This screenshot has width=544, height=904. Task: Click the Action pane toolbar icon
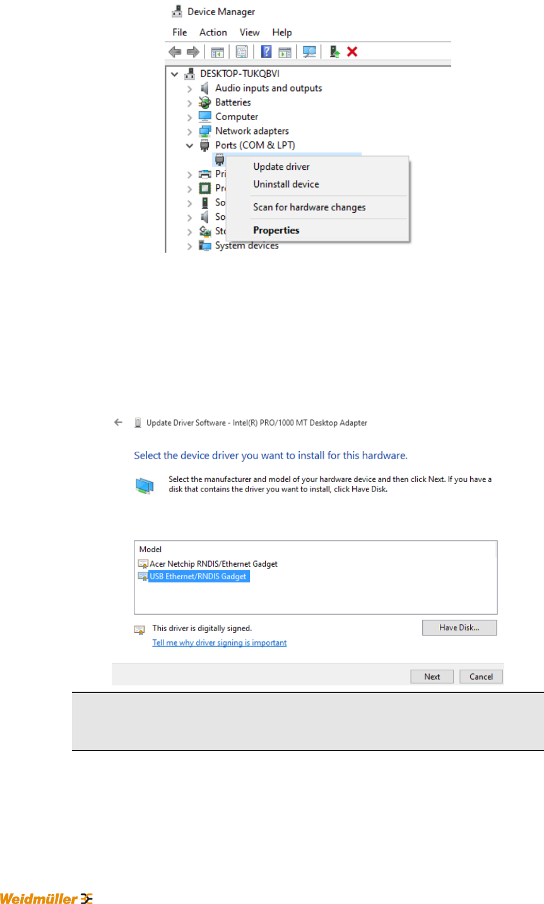click(285, 52)
